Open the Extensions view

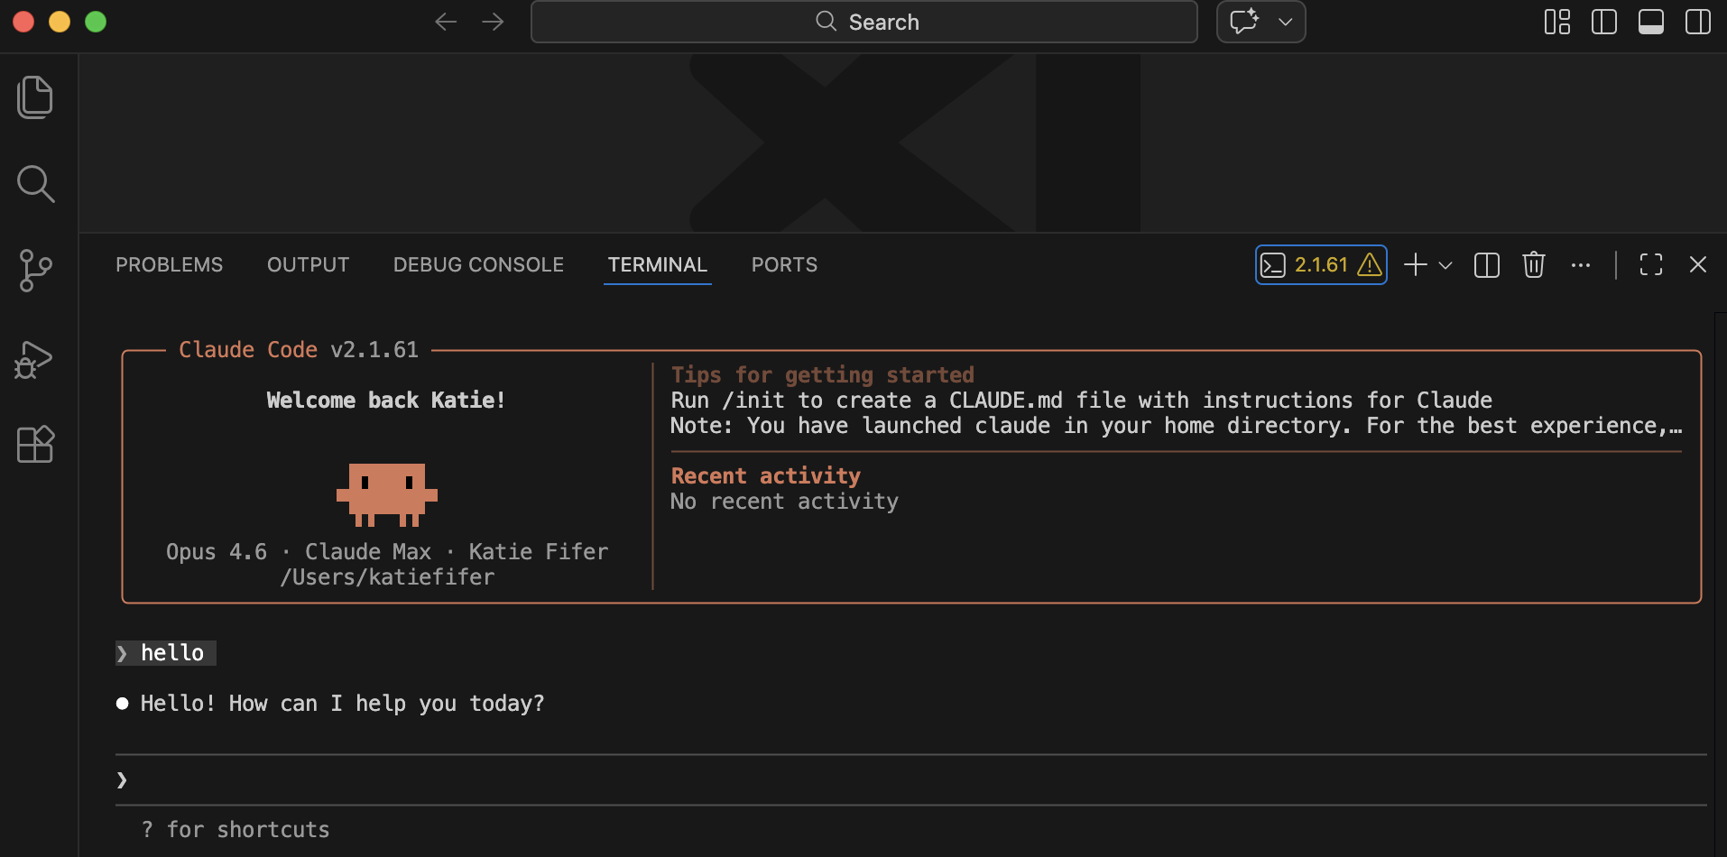tap(35, 444)
